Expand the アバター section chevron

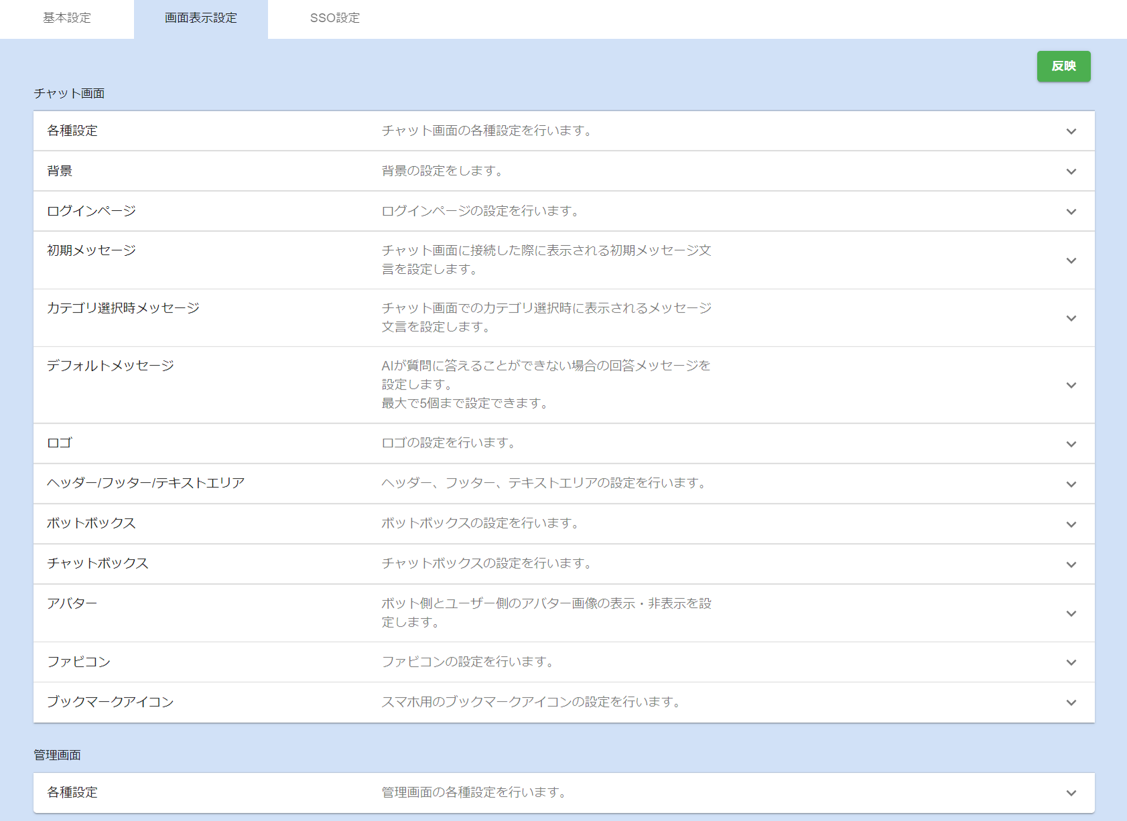click(x=1071, y=613)
